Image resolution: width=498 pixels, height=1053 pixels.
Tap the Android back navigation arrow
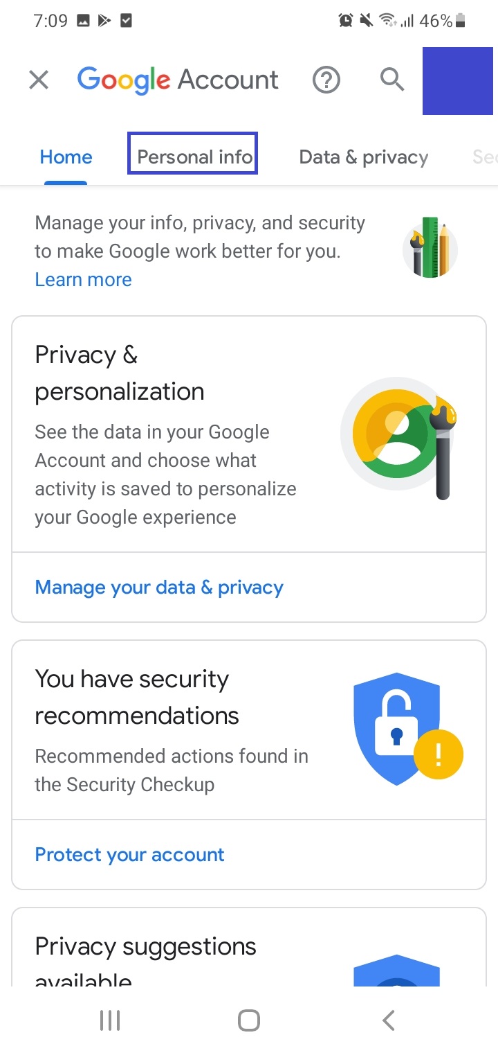pyautogui.click(x=389, y=1020)
